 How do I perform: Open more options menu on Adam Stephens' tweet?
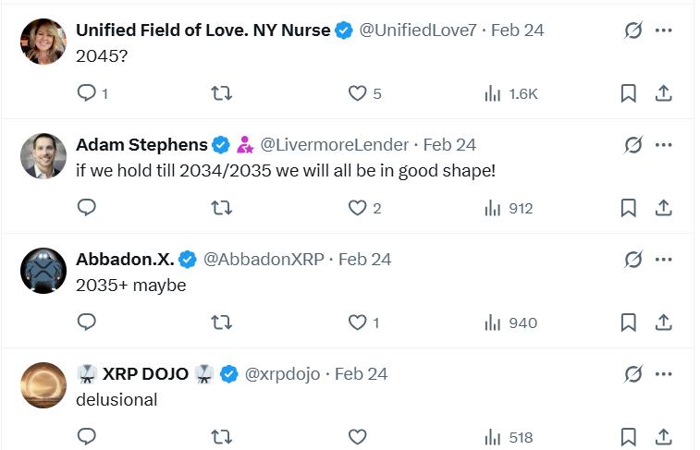(663, 145)
